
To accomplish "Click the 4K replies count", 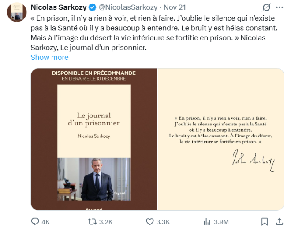I will point(45,222).
